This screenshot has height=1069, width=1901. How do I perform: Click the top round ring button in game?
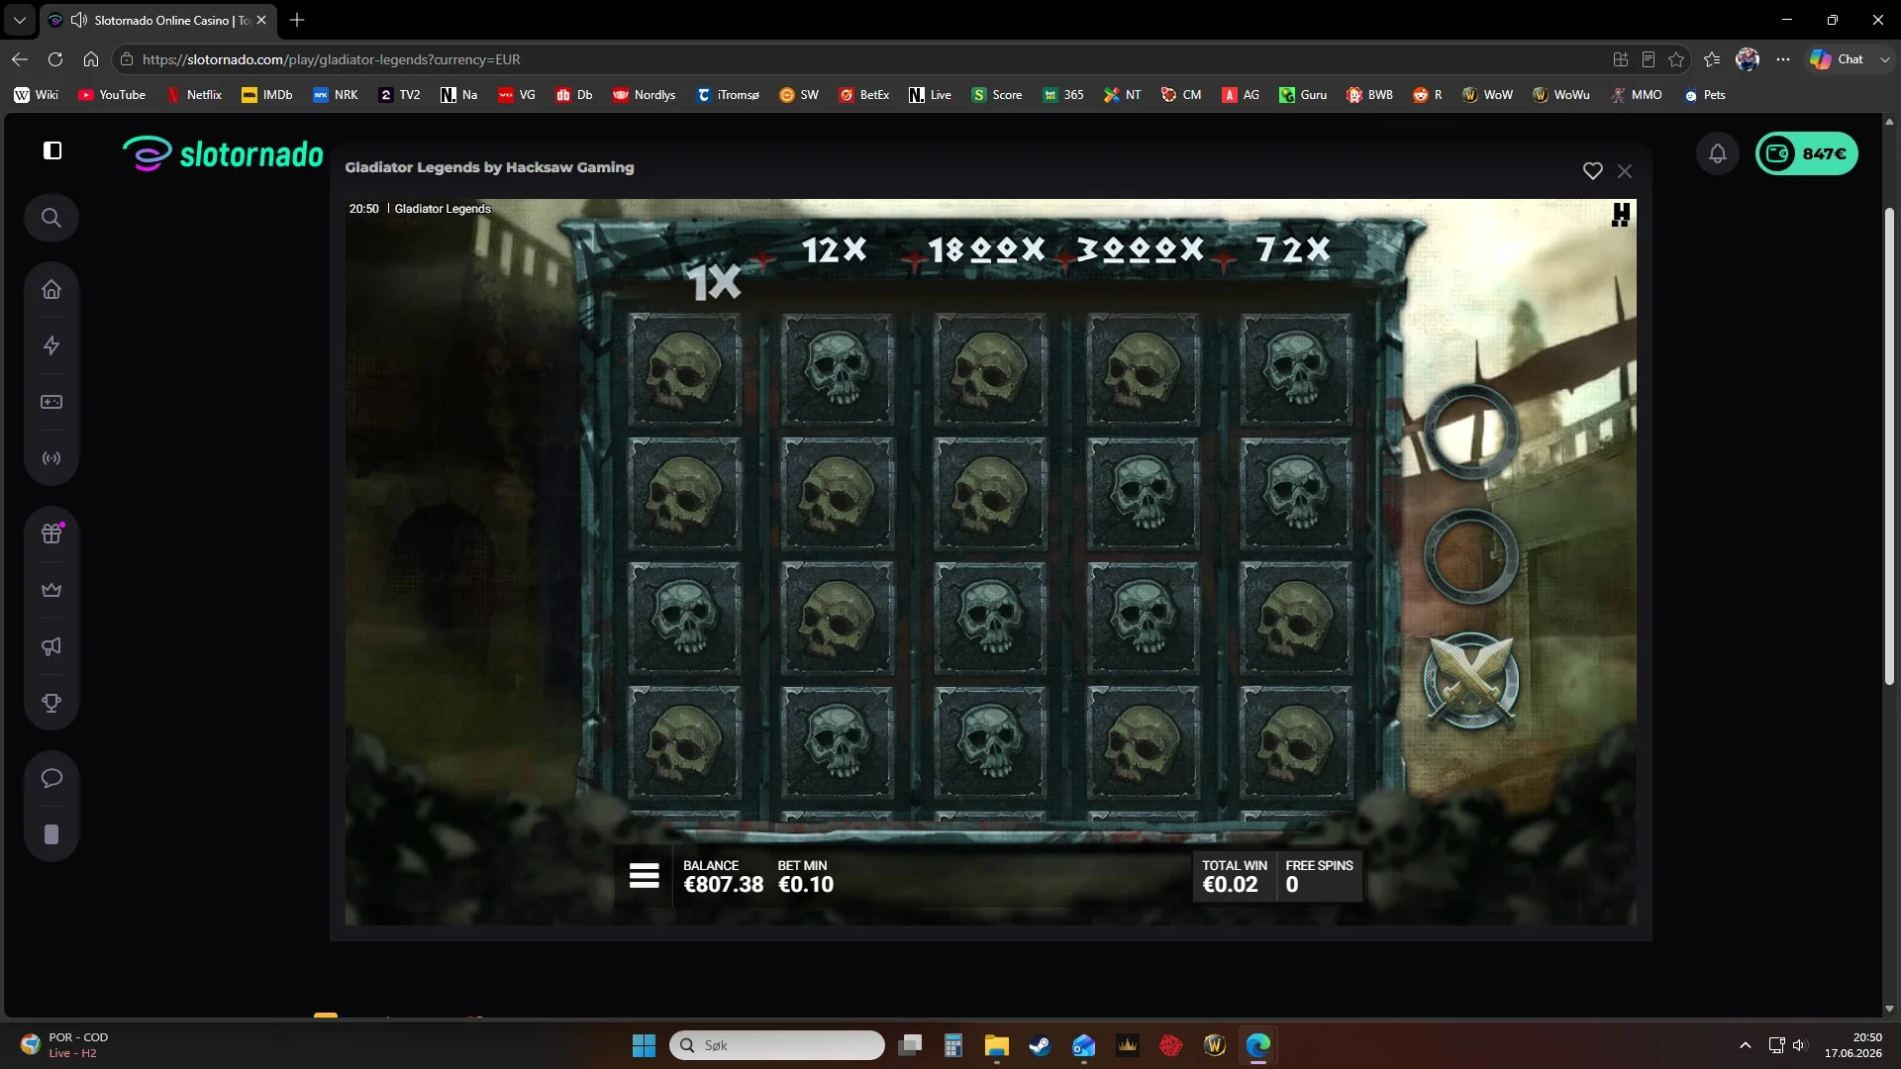[1471, 433]
